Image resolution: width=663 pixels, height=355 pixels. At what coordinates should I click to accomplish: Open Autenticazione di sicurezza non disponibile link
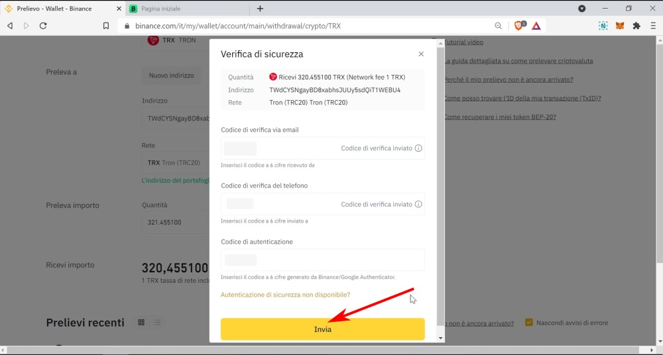[285, 295]
